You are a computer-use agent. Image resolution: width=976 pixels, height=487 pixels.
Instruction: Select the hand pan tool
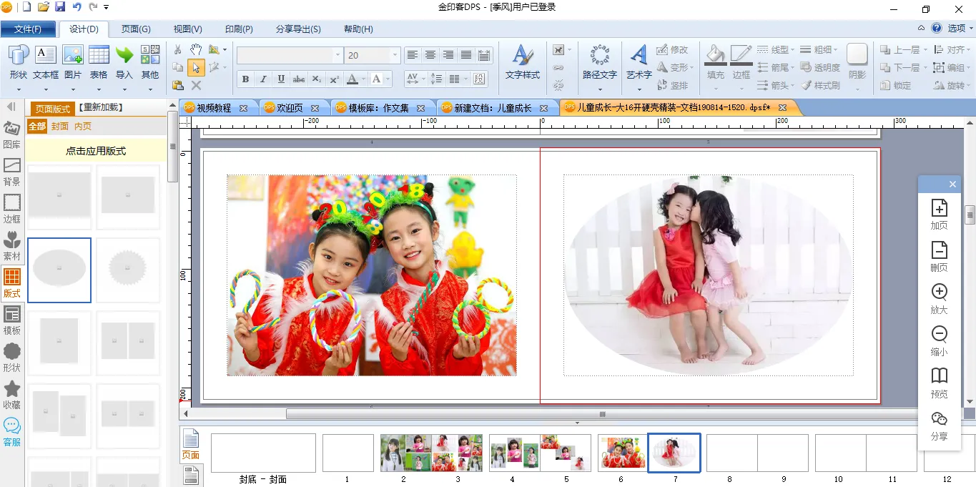pos(196,49)
